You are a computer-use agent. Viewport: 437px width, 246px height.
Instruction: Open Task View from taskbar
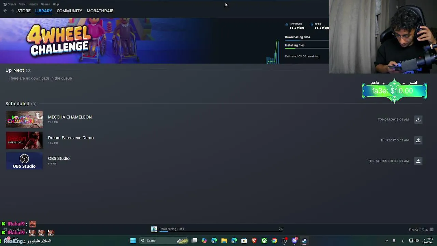coord(194,241)
